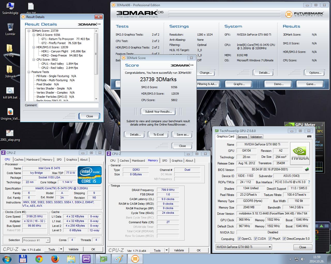
Task: Open the Számítógép desktop icon
Action: point(10,8)
